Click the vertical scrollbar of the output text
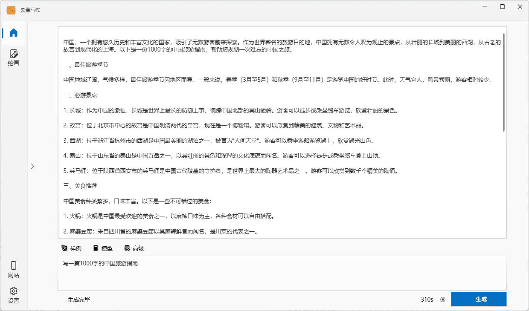This screenshot has height=311, width=529. point(504,82)
